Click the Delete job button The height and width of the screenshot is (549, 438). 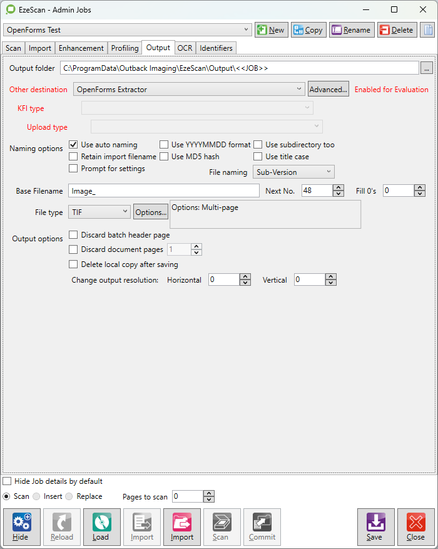(396, 30)
